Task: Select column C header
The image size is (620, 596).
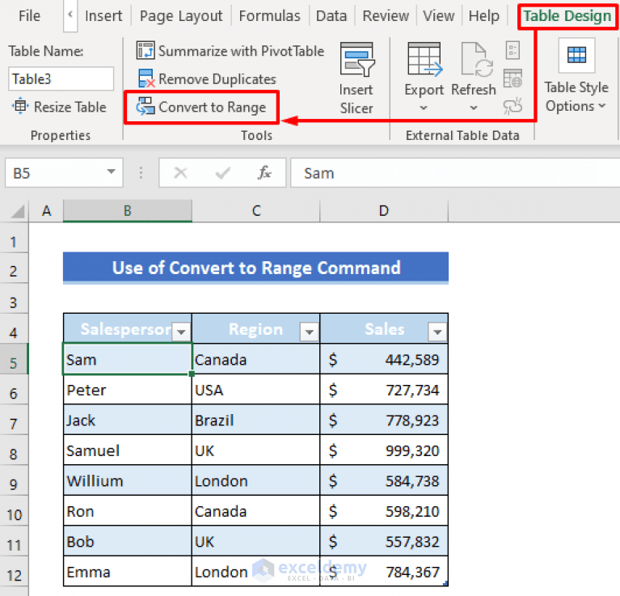Action: point(256,211)
